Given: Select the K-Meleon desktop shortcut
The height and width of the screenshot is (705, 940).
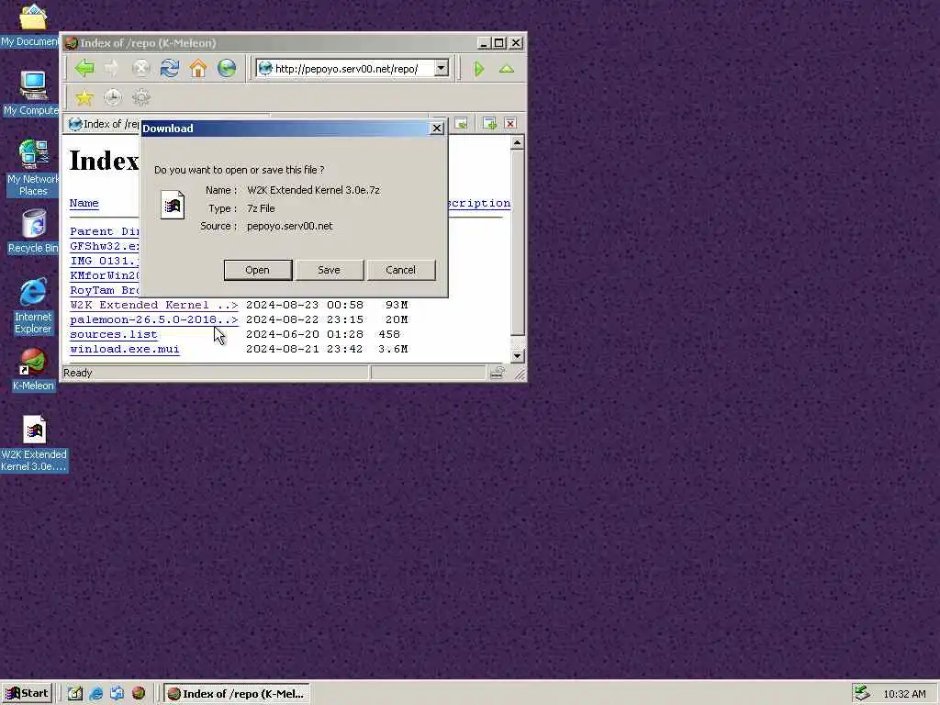Looking at the screenshot, I should point(33,370).
